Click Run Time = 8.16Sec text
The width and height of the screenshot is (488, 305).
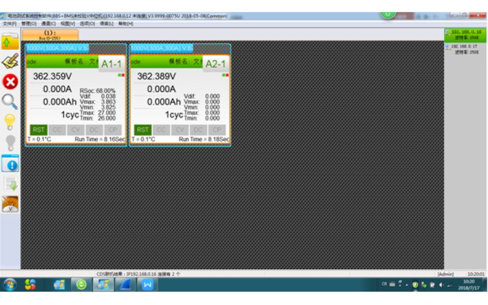tap(100, 139)
